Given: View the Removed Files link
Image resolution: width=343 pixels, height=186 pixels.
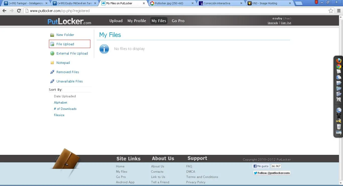Looking at the screenshot, I should coord(68,72).
